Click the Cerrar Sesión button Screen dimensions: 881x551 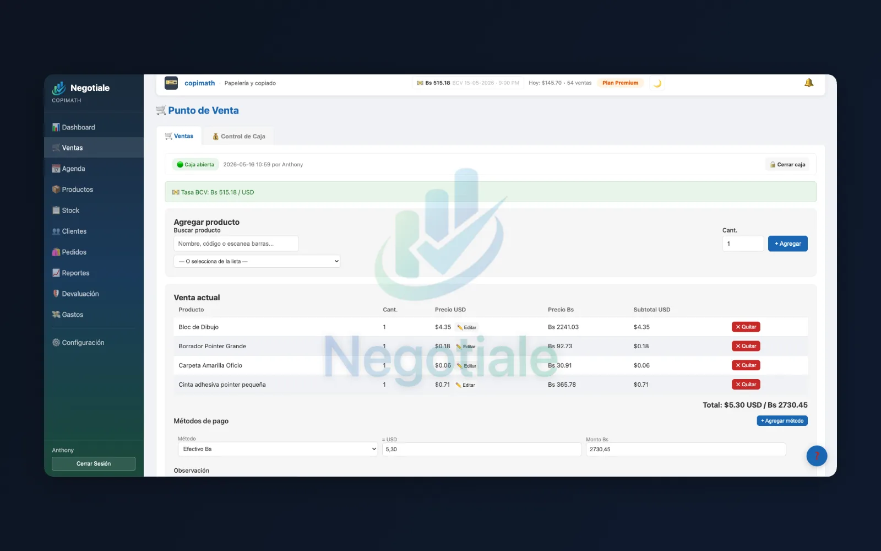(x=94, y=464)
